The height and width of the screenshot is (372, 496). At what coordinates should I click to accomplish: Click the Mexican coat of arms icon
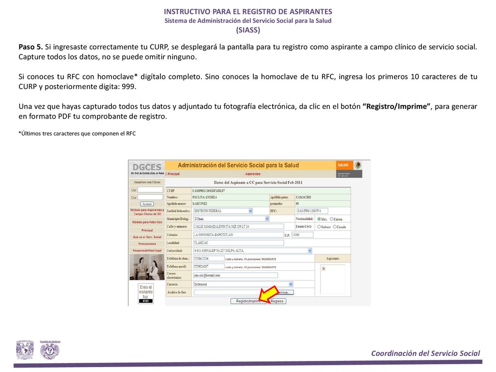tap(358, 165)
